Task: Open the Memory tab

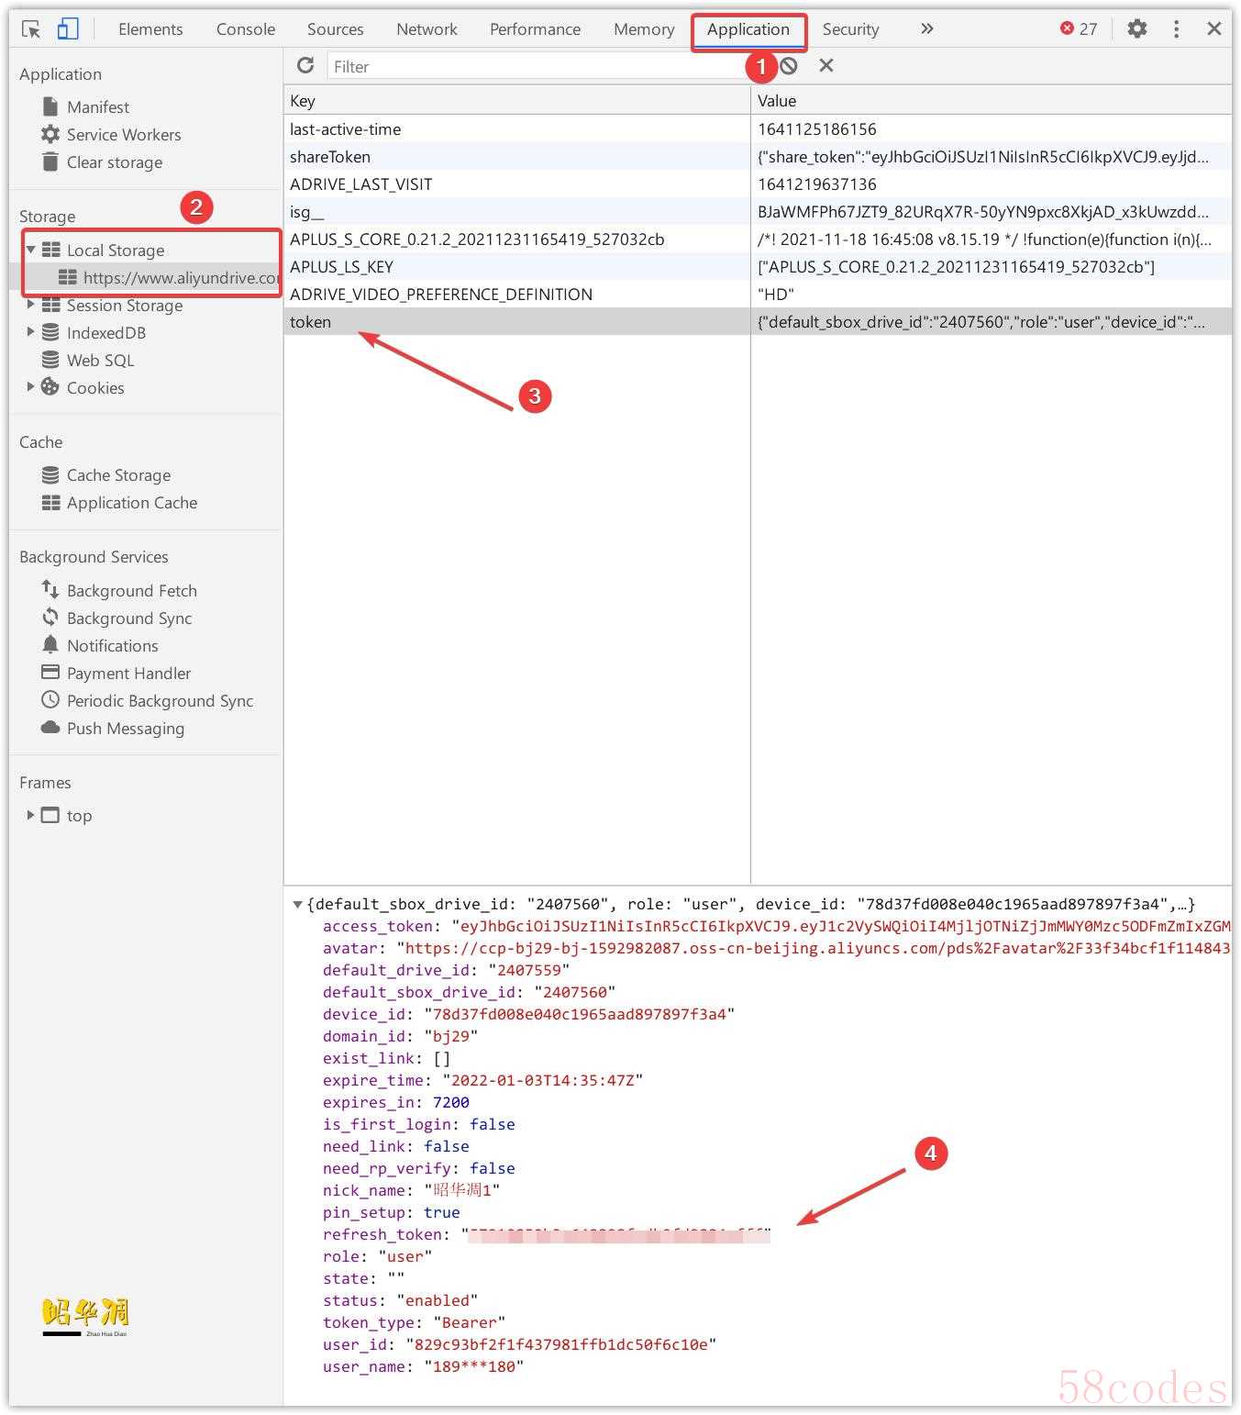Action: pos(644,29)
